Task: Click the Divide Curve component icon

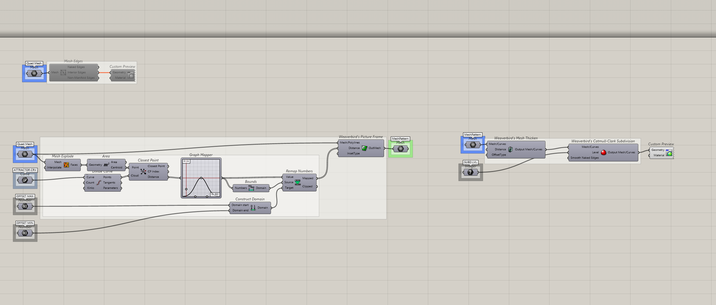Action: [x=99, y=183]
